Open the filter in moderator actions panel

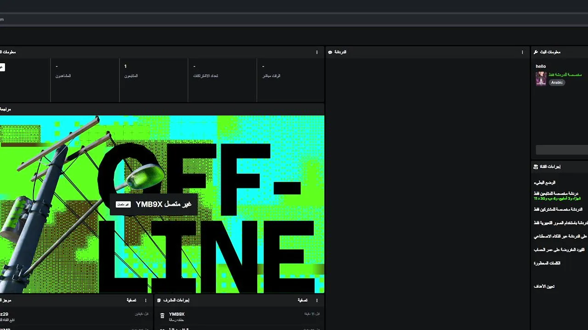302,300
